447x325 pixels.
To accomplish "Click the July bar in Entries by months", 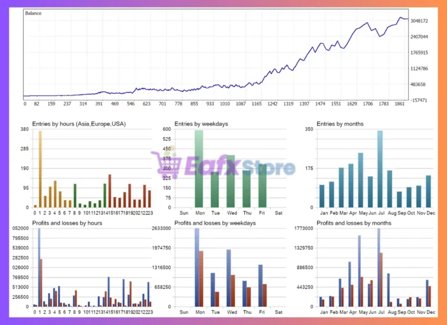I will [380, 169].
